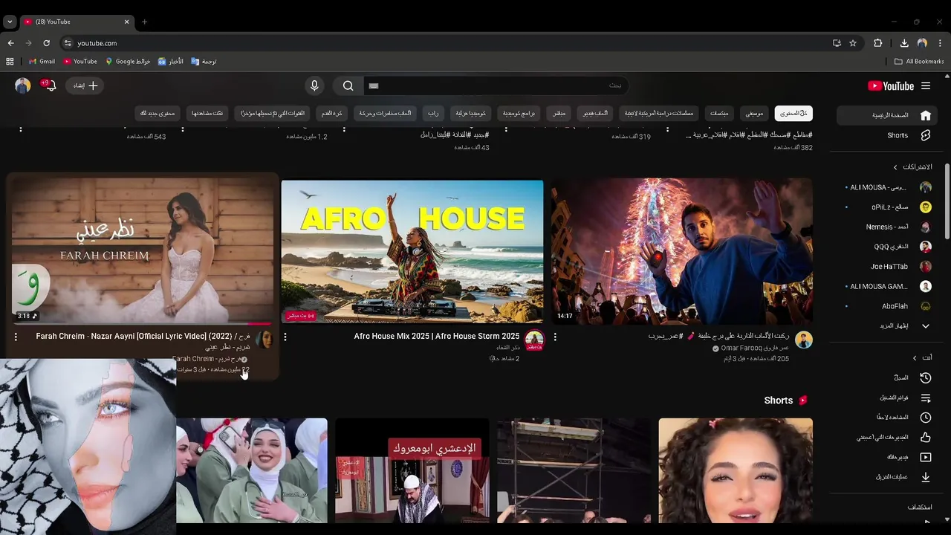Open All Bookmarks folder
This screenshot has width=951, height=535.
pyautogui.click(x=919, y=62)
